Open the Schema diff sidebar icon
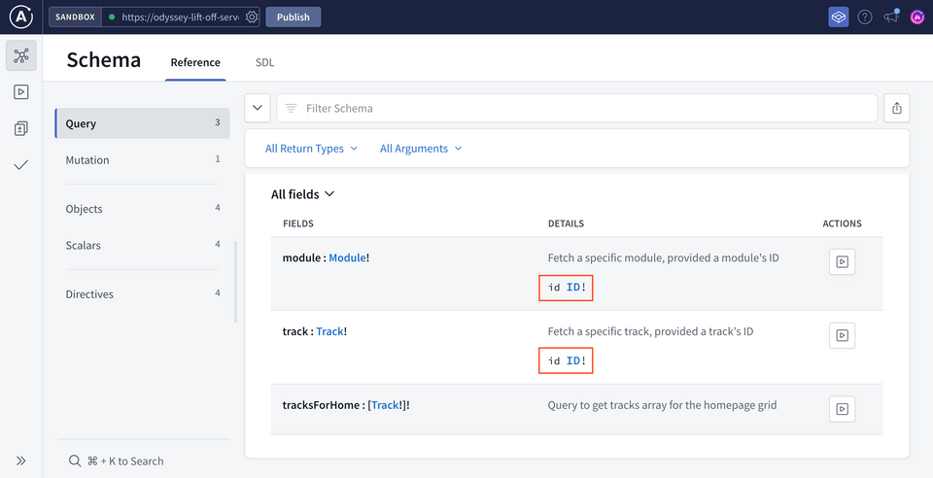Screen dimensions: 933x478 [21, 128]
